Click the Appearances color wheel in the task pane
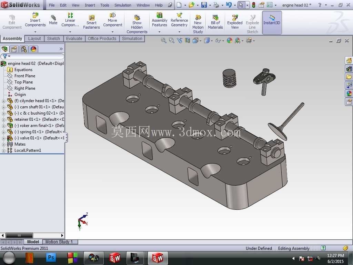Image resolution: width=353 pixels, height=265 pixels. [349, 94]
